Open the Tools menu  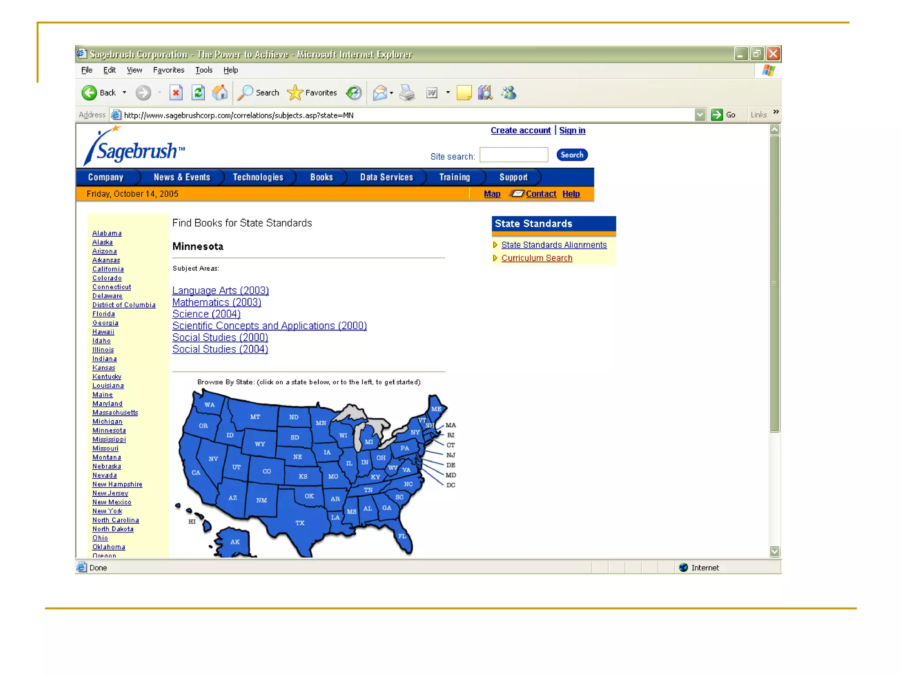[x=203, y=70]
